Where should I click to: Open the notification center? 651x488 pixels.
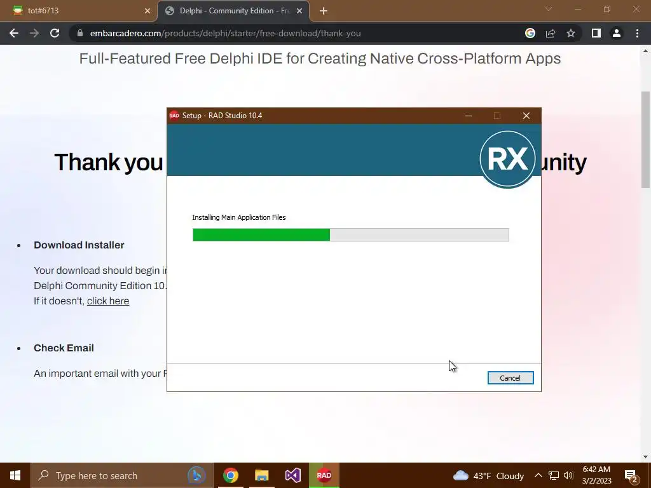pos(631,476)
